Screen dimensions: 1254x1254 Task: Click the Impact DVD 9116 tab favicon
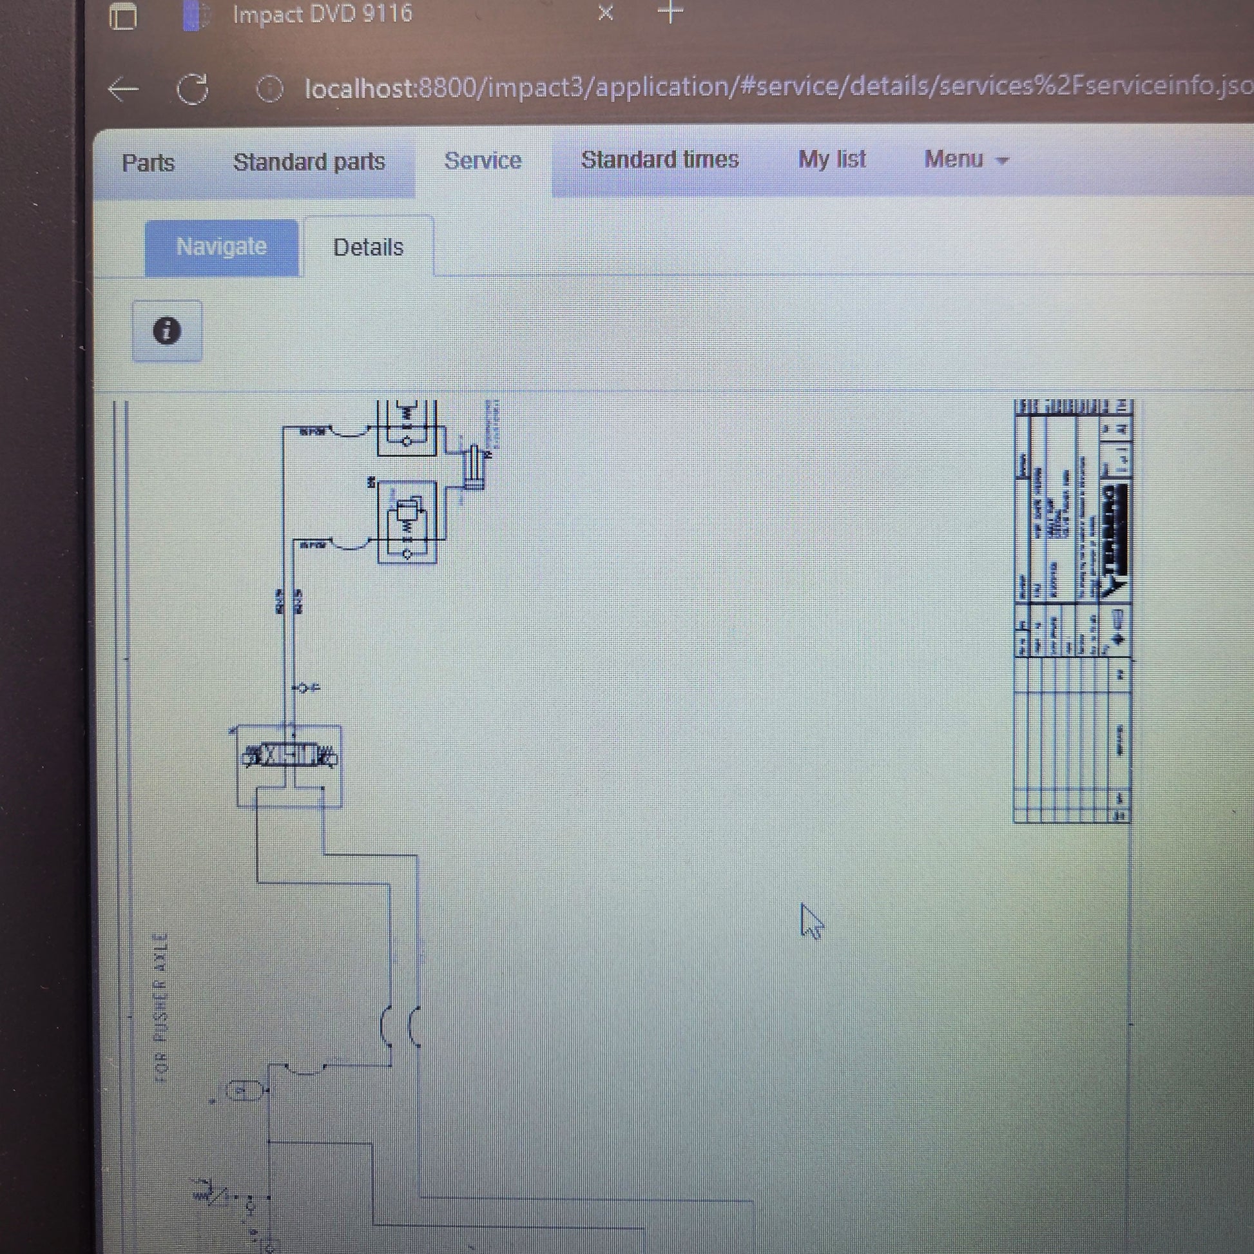coord(195,15)
